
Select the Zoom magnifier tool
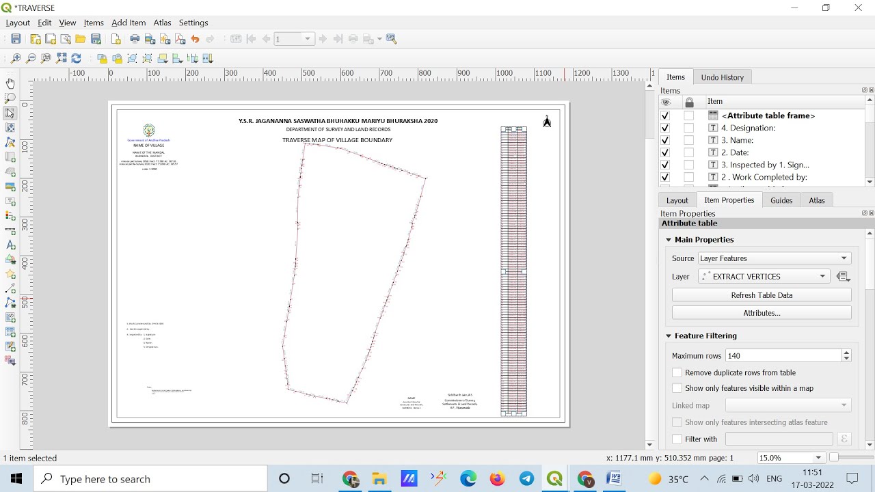(10, 98)
